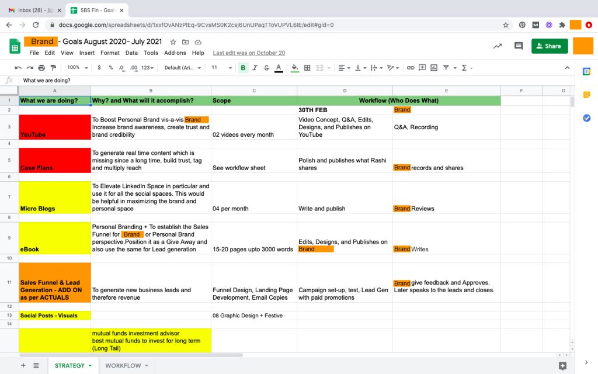This screenshot has width=598, height=374.
Task: Open the Fill color picker
Action: [295, 68]
